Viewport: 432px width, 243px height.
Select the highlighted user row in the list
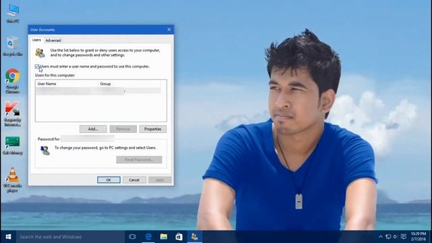click(98, 91)
